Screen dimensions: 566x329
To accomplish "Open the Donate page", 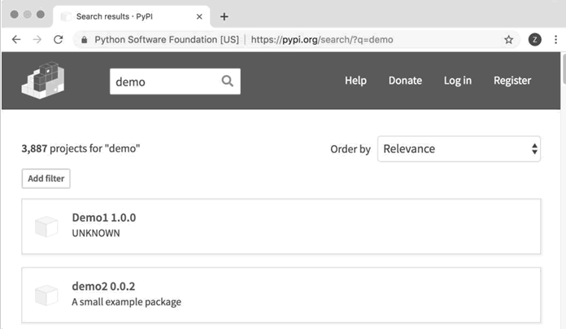I will click(405, 81).
